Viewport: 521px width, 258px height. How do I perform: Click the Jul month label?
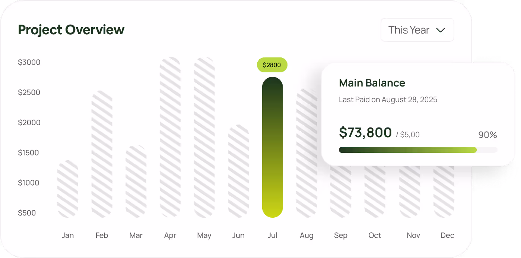coord(272,235)
